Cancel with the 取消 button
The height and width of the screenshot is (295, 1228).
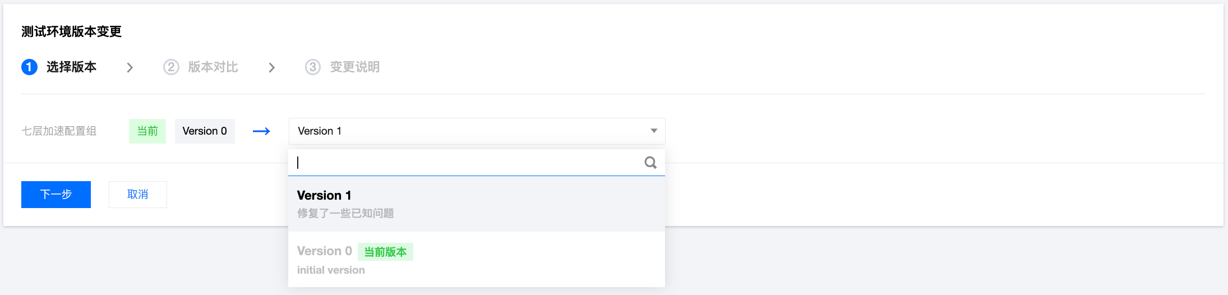click(137, 195)
